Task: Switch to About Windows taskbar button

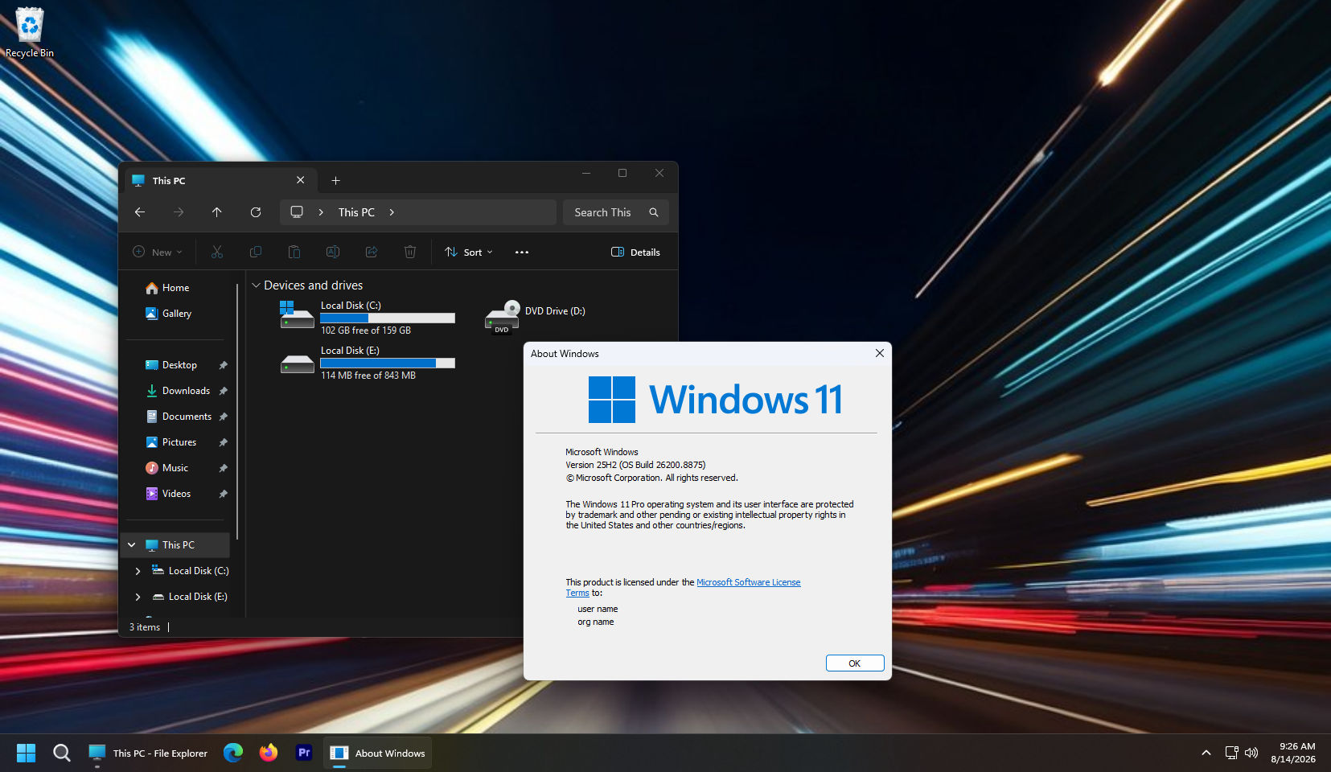Action: [378, 753]
